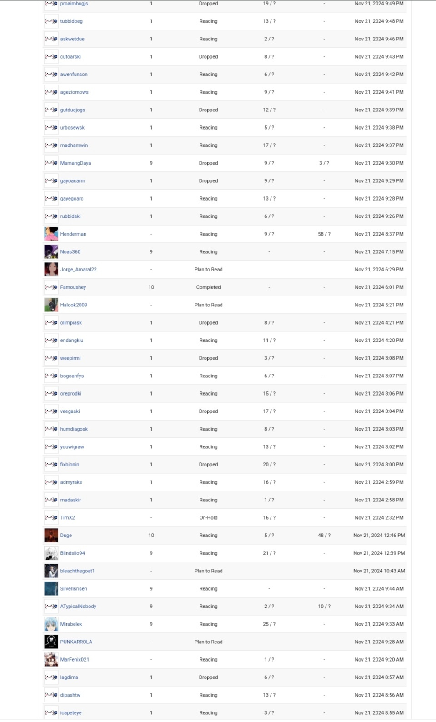Click the username fixbionin

coord(70,465)
